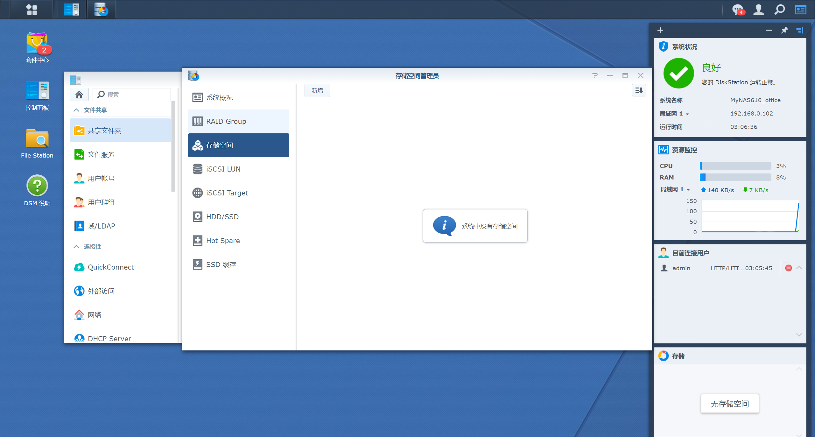Open 局域网 1 dropdown in resource monitor

pos(675,190)
